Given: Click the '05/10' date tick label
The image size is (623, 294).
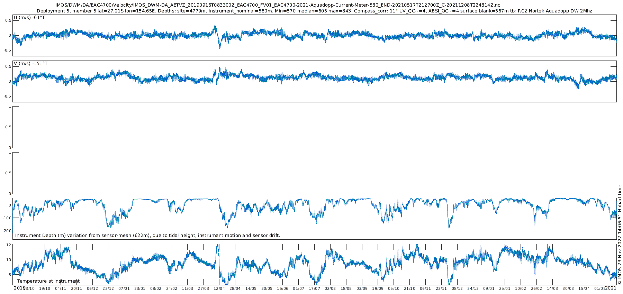Looking at the screenshot, I should point(394,288).
